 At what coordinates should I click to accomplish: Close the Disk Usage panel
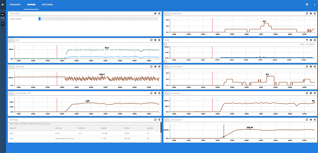click(x=159, y=120)
